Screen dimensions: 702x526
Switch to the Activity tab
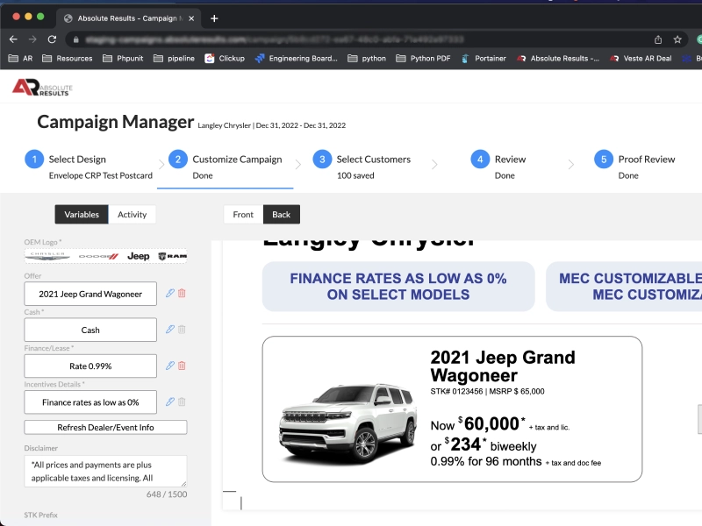click(133, 214)
